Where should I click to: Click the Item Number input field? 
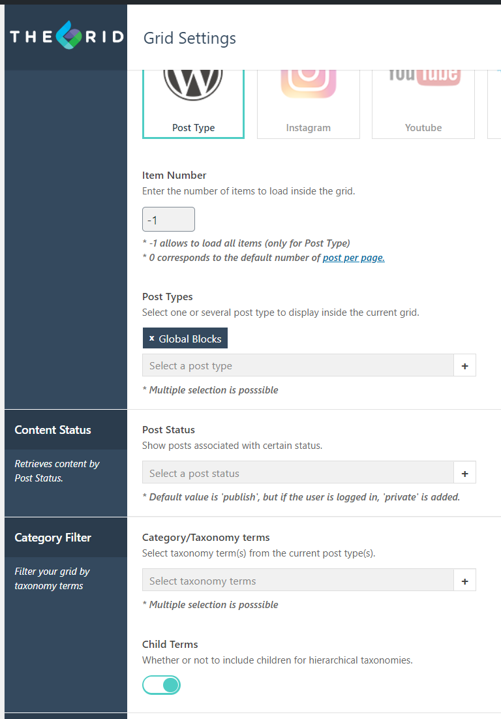click(x=168, y=219)
